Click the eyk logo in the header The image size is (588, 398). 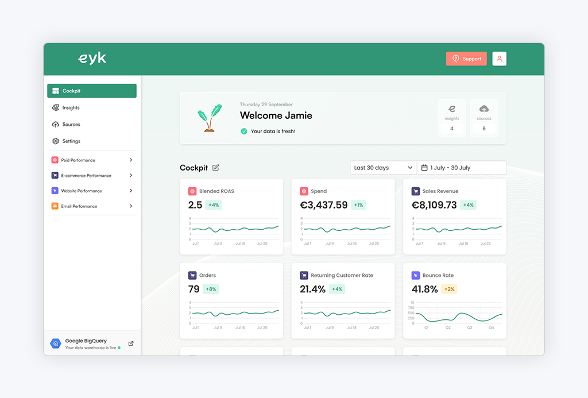click(92, 58)
